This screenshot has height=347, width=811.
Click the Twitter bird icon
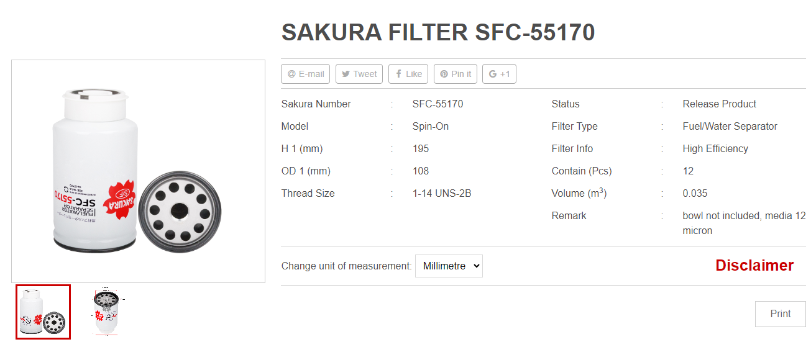(346, 74)
